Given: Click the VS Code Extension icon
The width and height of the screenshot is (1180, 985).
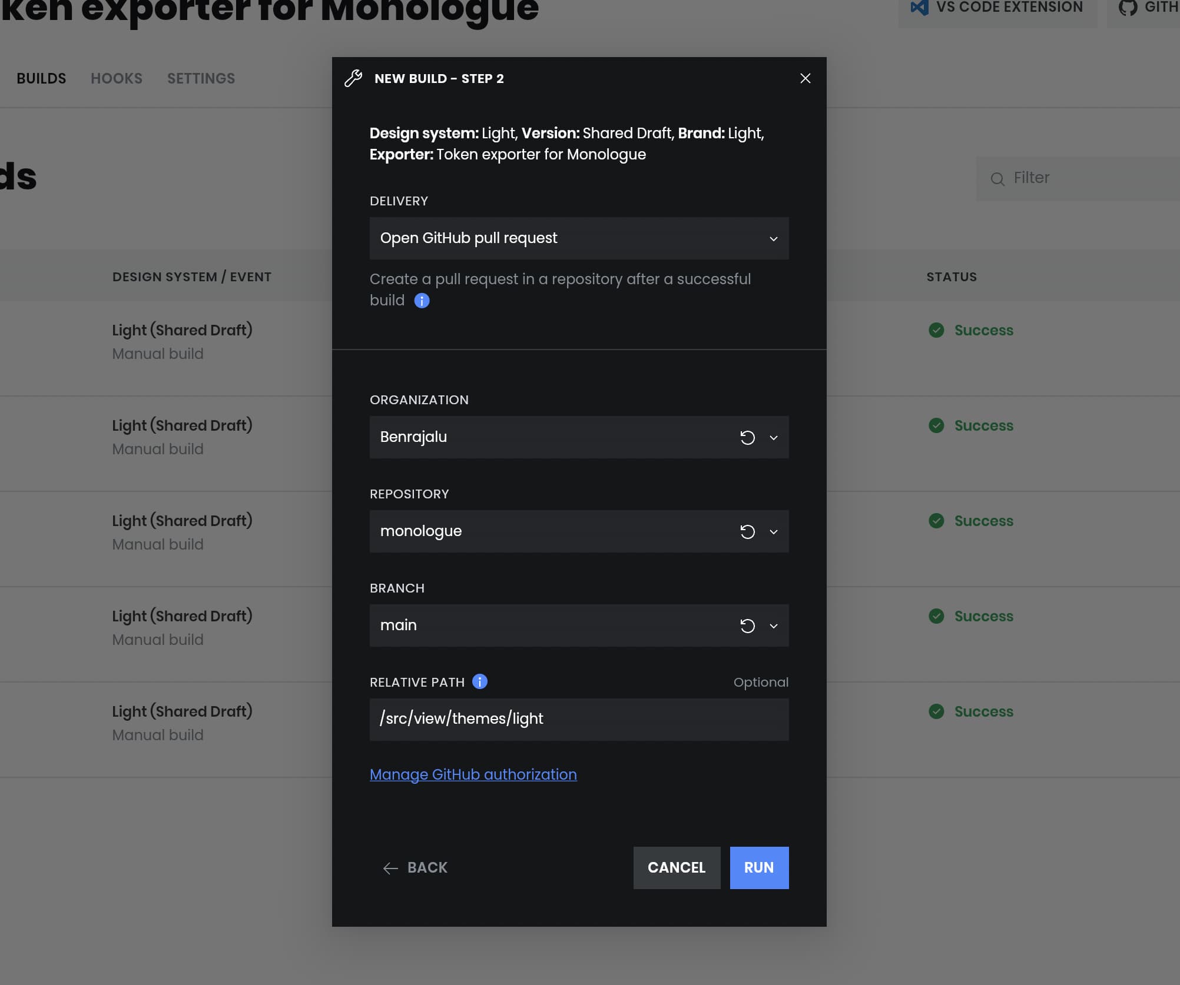Looking at the screenshot, I should click(919, 7).
